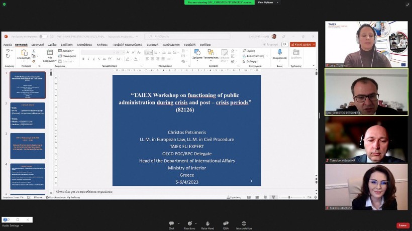
Task: Click the Redo icon in PowerPoint
Action: coord(8,56)
